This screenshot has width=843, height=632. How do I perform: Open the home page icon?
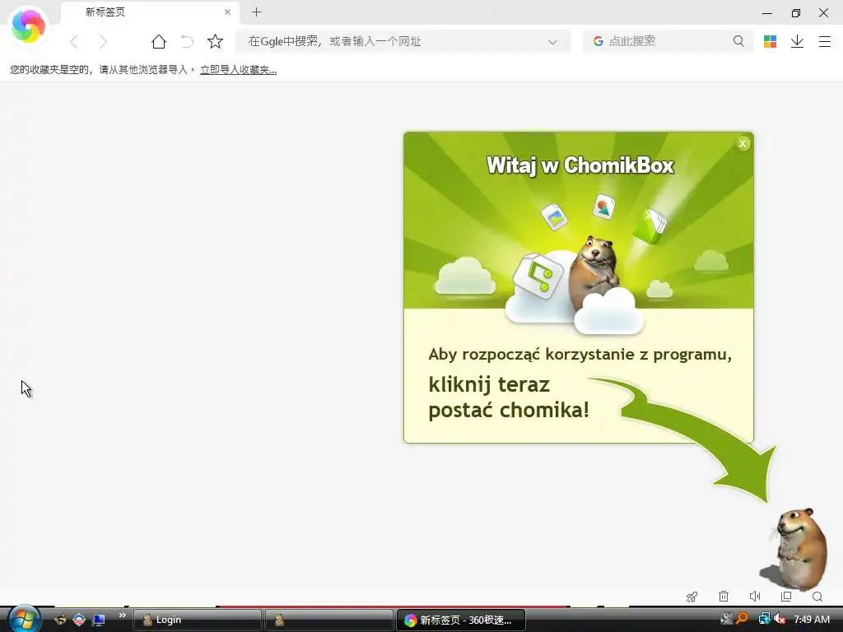[159, 41]
